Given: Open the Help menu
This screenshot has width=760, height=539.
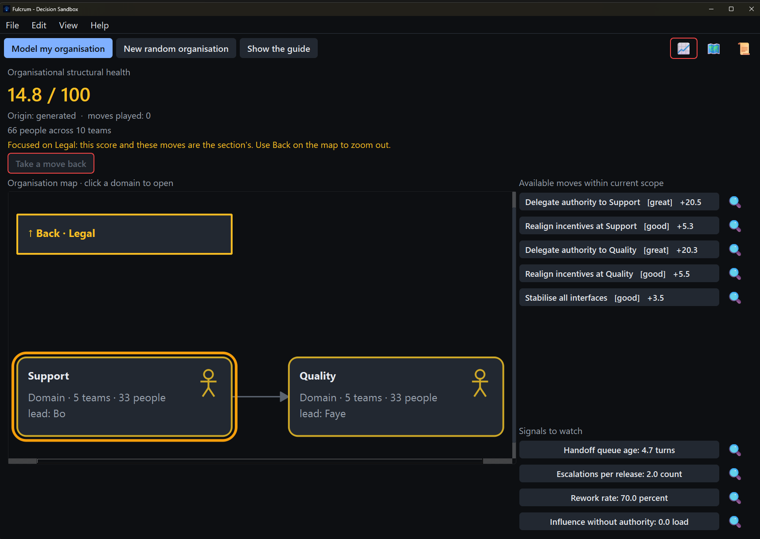Looking at the screenshot, I should (x=100, y=25).
